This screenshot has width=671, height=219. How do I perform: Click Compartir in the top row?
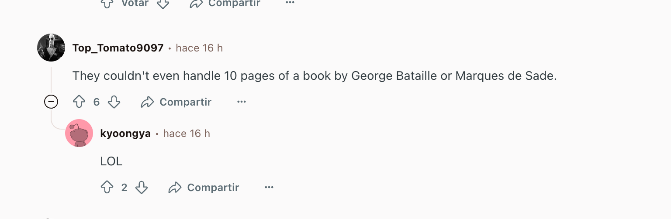[x=225, y=3]
